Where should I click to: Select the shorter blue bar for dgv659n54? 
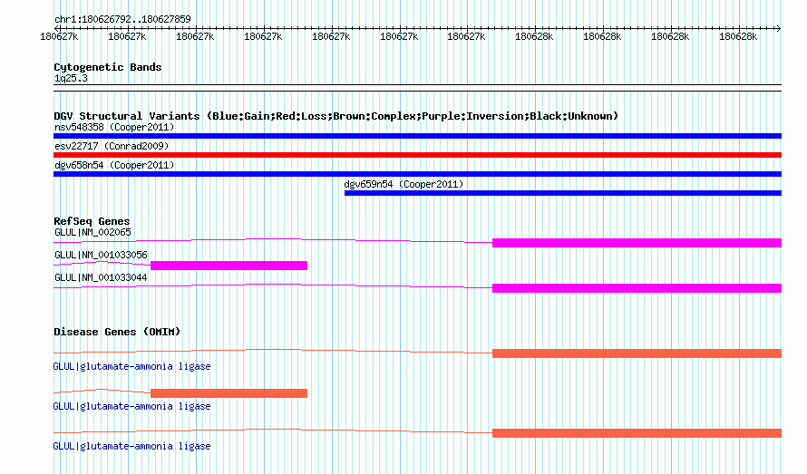coord(563,193)
